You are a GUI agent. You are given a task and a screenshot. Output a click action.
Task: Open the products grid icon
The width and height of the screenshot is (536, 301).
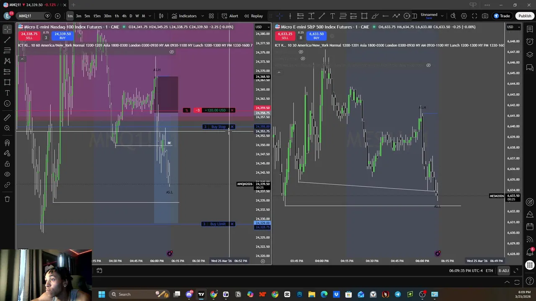[x=530, y=265]
